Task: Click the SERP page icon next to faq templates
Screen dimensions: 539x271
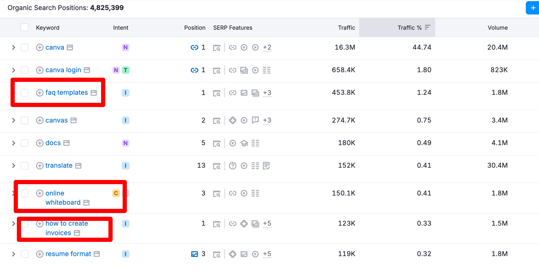Action: tap(94, 93)
